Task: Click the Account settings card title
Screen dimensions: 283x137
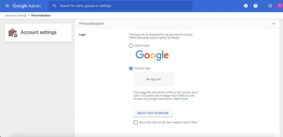Action: click(39, 32)
